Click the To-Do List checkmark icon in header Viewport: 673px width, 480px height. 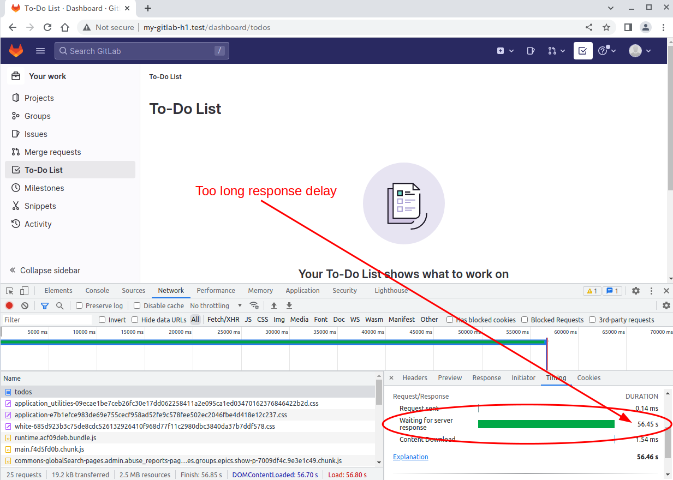coord(582,51)
